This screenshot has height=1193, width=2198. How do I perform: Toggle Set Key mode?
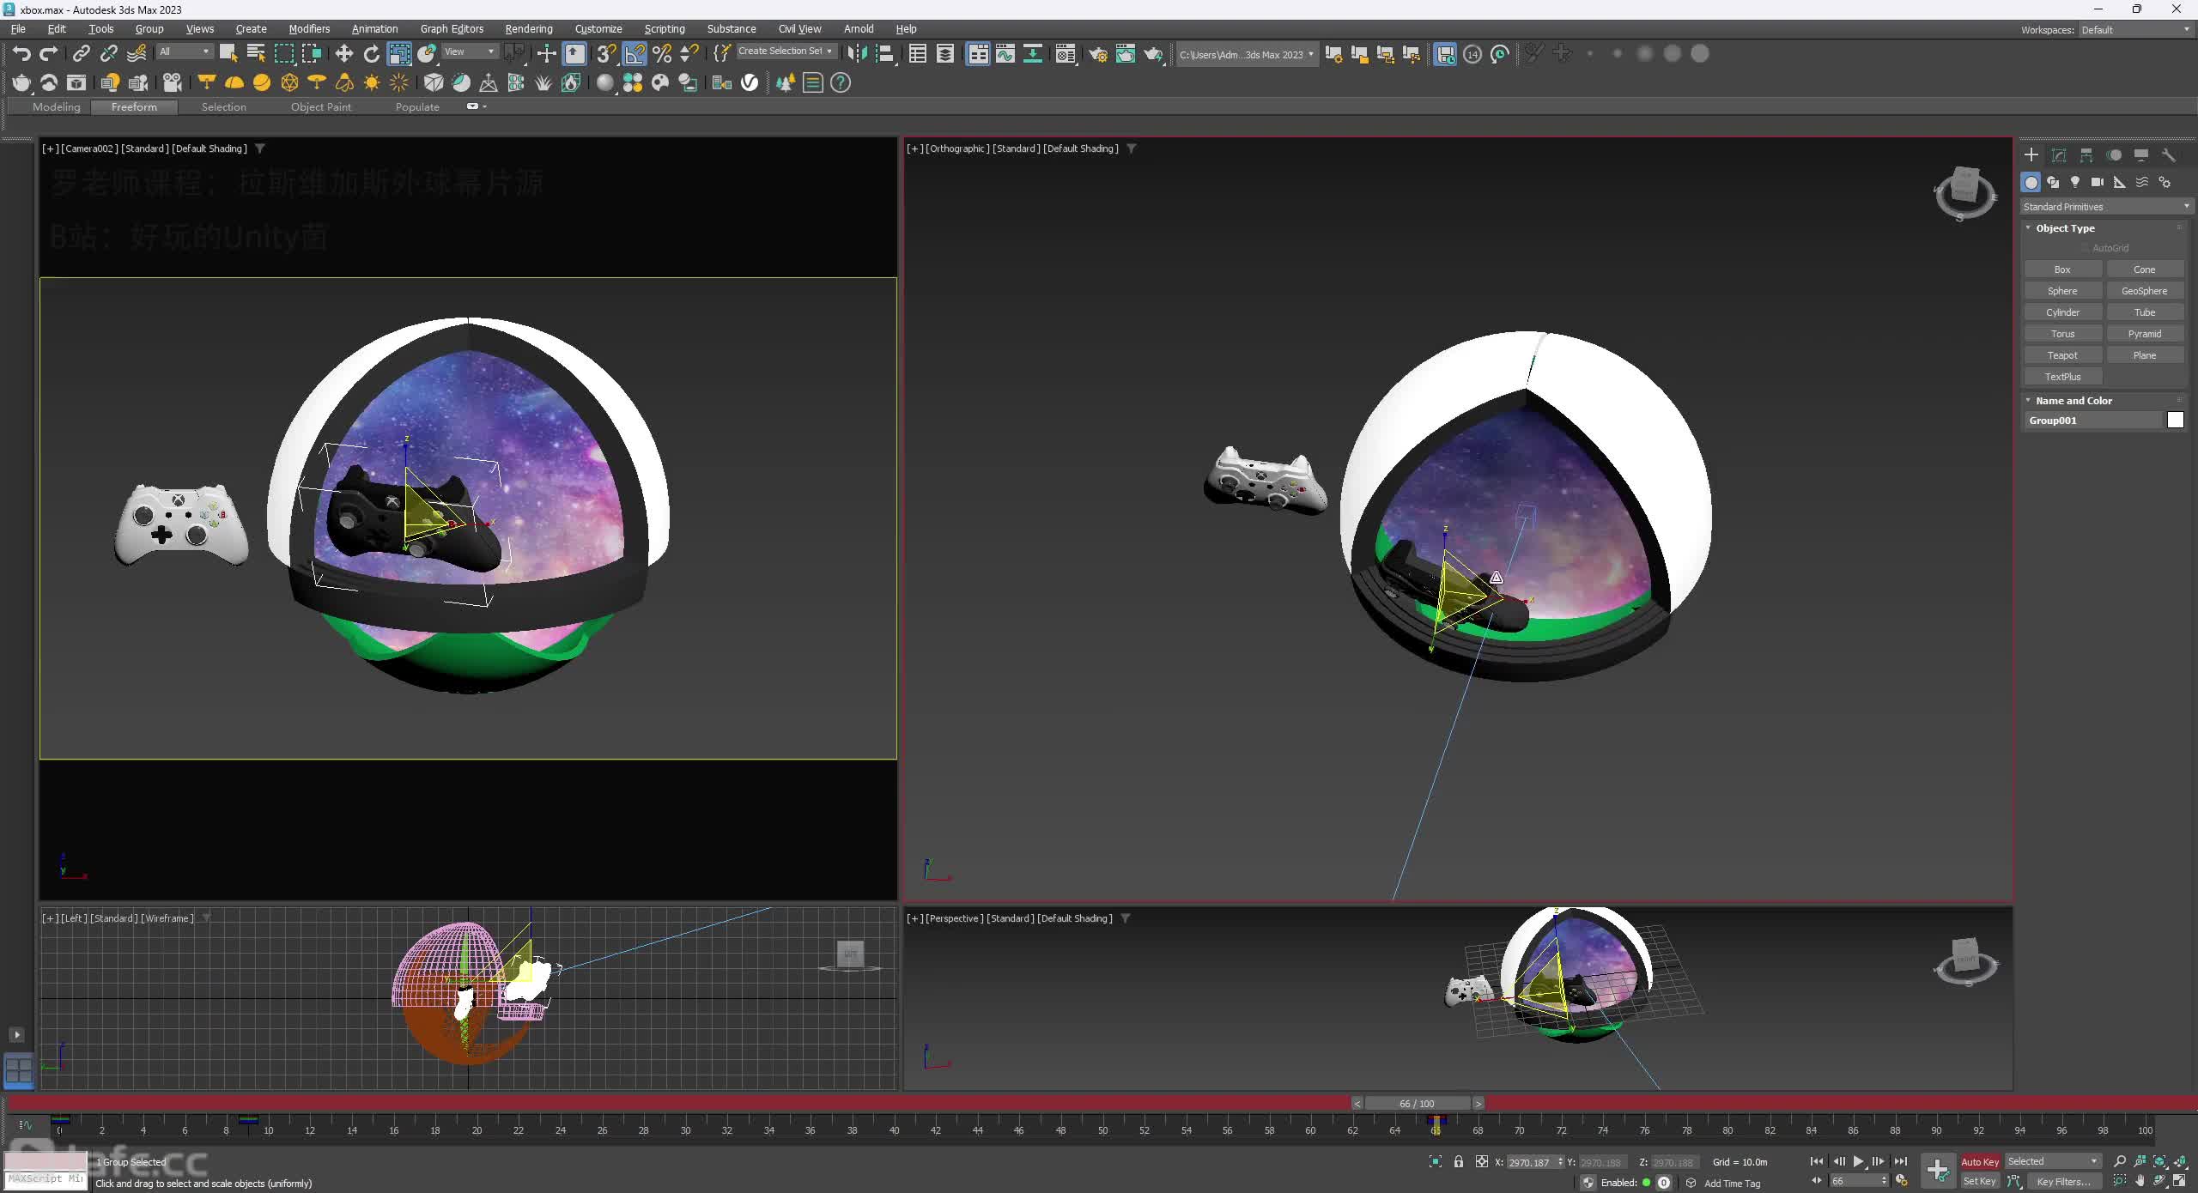[x=1980, y=1182]
